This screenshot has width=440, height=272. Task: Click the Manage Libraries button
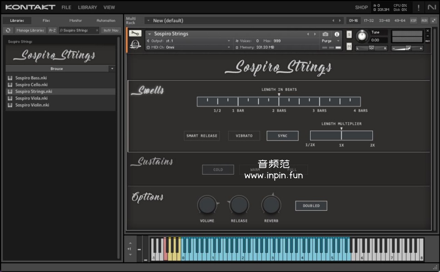pos(30,30)
